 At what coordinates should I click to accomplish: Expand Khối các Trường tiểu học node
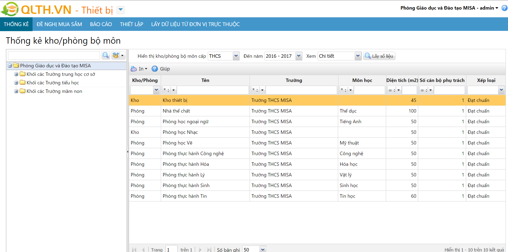(x=16, y=83)
